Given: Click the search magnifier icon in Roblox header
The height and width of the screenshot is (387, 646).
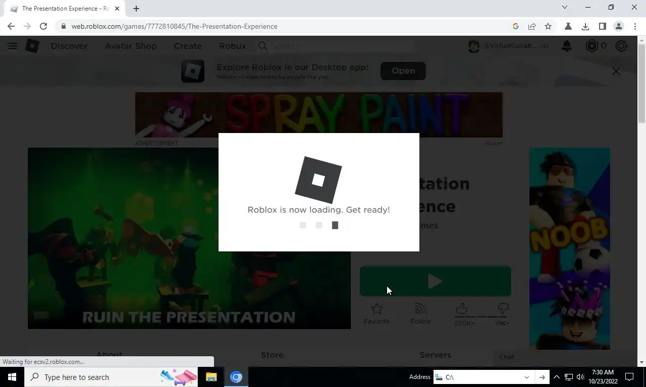Looking at the screenshot, I should [x=263, y=46].
